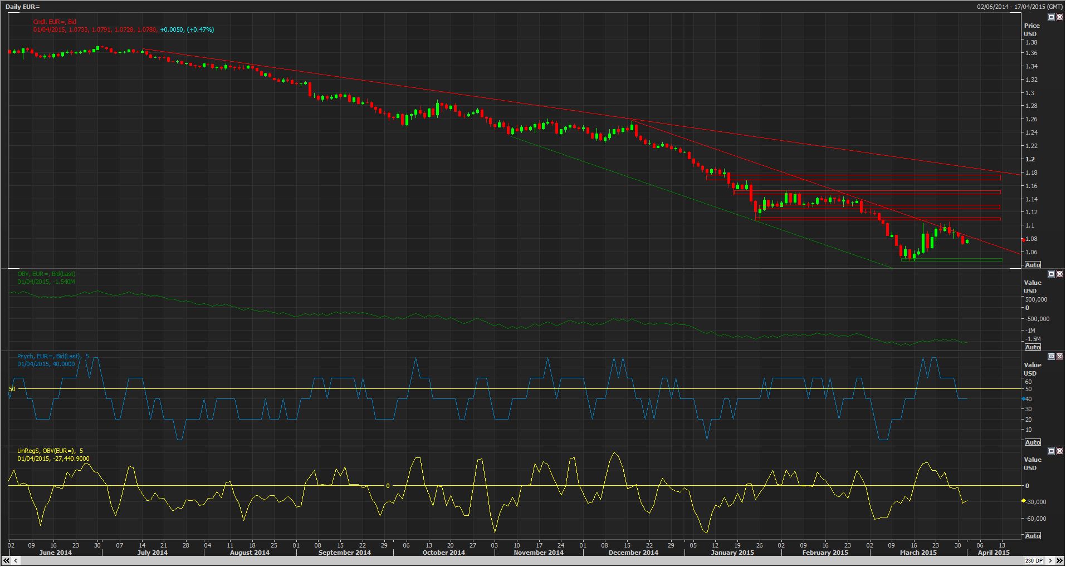
Task: Select the Cndl, EUR=, Bid legend
Action: 55,22
